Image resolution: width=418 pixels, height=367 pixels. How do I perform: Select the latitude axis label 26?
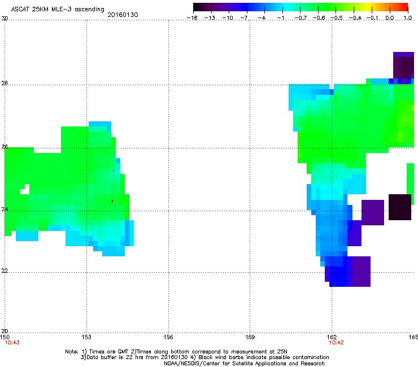click(5, 147)
